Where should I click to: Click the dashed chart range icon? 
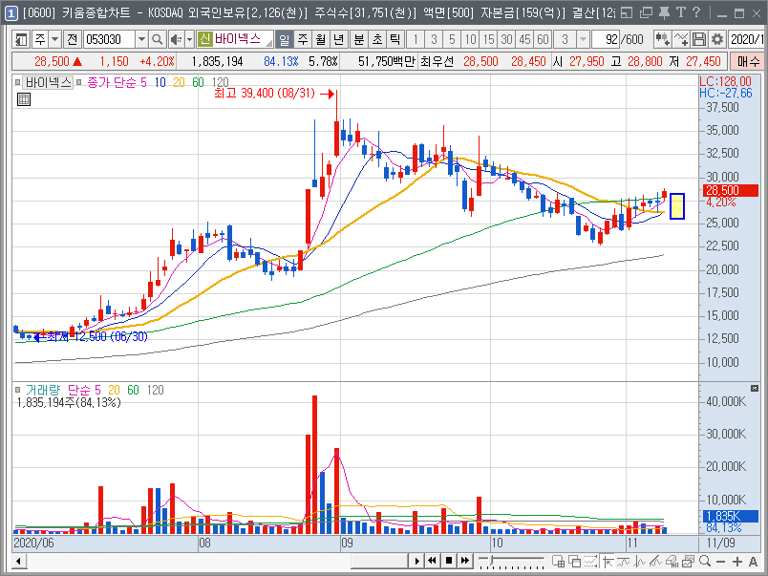pos(590,561)
